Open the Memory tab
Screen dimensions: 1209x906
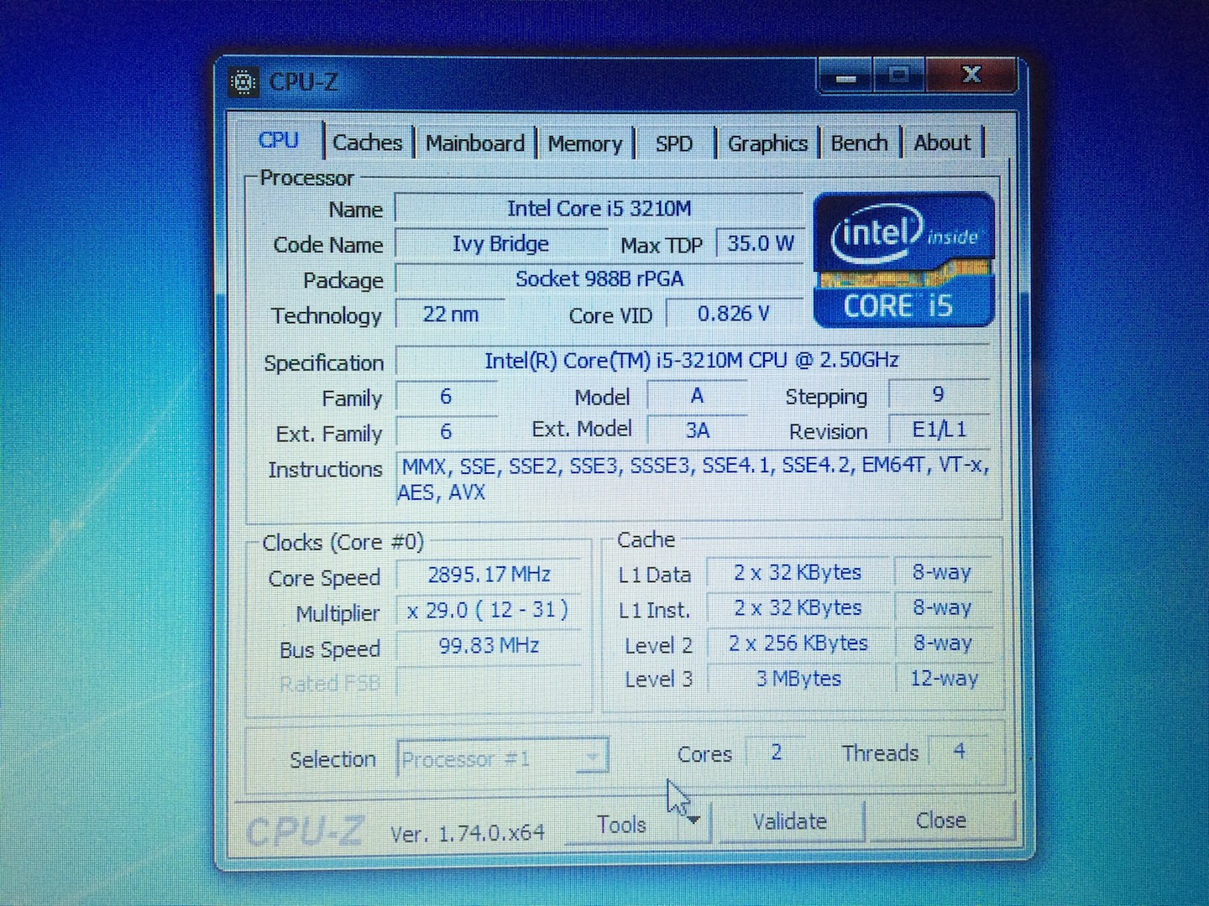click(585, 144)
